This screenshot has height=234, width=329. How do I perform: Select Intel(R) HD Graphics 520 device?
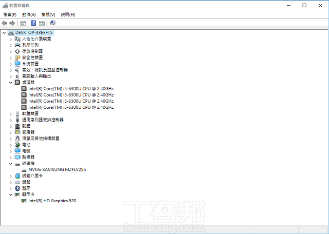(52, 201)
